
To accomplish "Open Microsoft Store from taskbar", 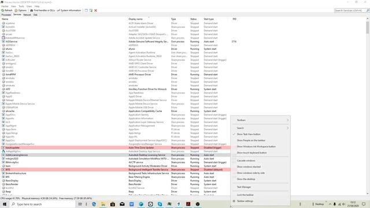I will click(113, 204).
